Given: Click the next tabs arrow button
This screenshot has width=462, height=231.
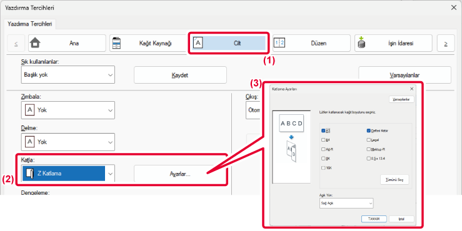Looking at the screenshot, I should (446, 43).
